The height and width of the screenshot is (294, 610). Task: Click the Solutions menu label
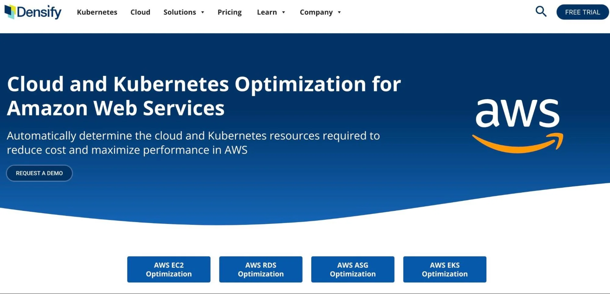180,12
